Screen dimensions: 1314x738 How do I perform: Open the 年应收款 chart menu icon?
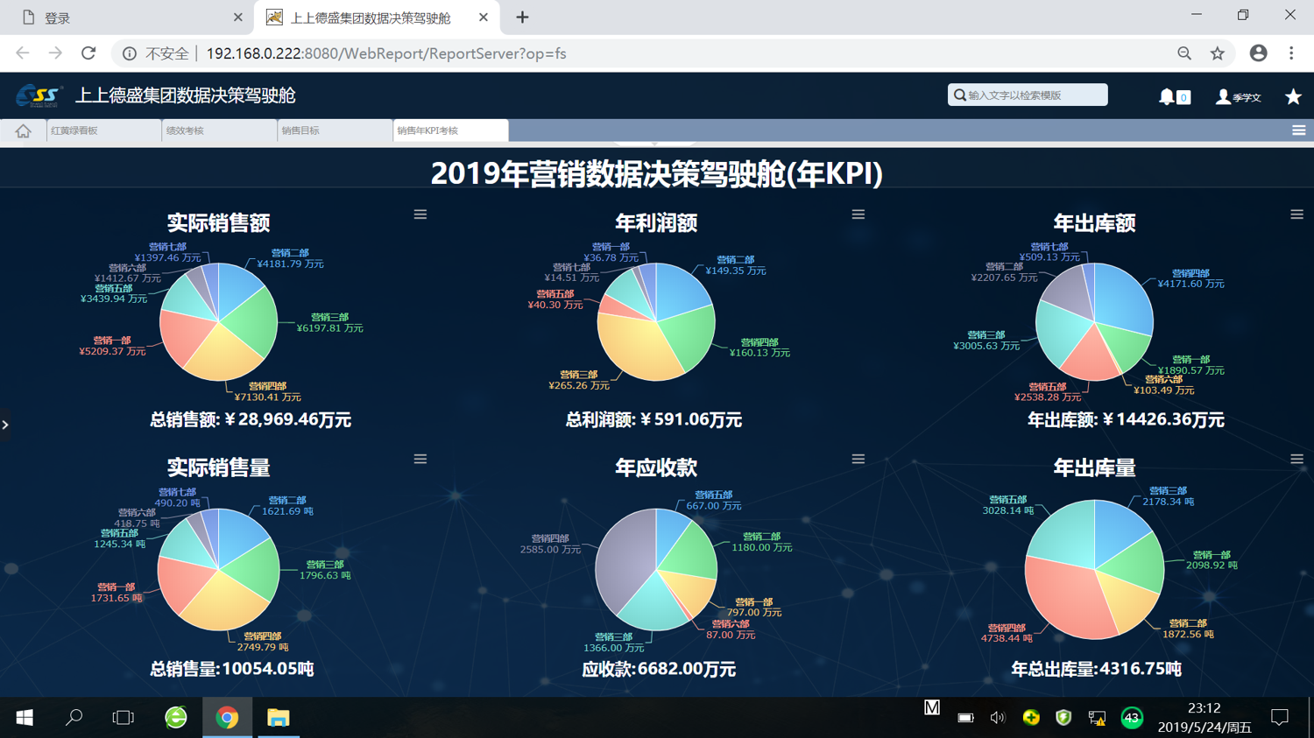tap(858, 459)
